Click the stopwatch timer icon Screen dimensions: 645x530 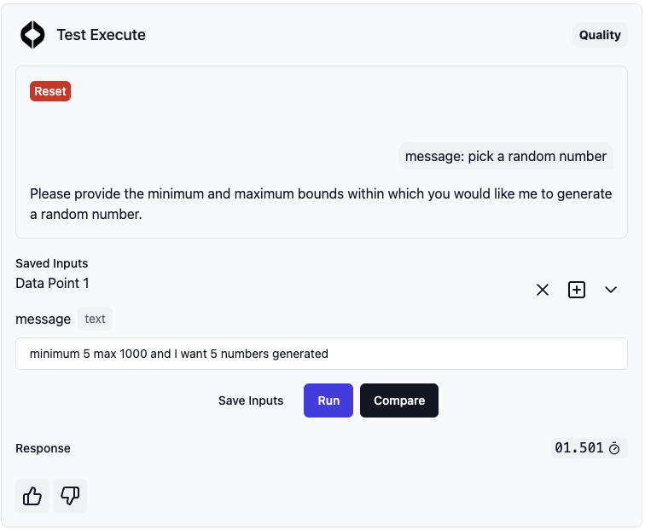614,448
